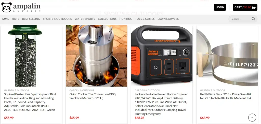The width and height of the screenshot is (261, 124).
Task: Open the SPORTS & OUTDOORS menu
Action: [x=57, y=19]
